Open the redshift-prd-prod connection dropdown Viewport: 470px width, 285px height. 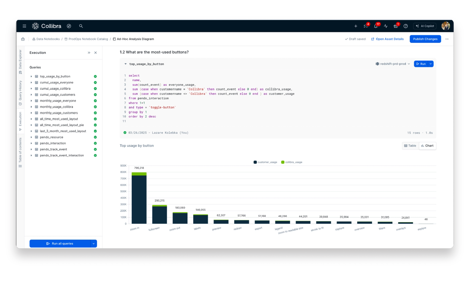coord(393,64)
